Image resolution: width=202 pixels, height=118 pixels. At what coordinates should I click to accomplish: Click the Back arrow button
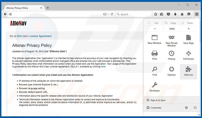(x=5, y=14)
